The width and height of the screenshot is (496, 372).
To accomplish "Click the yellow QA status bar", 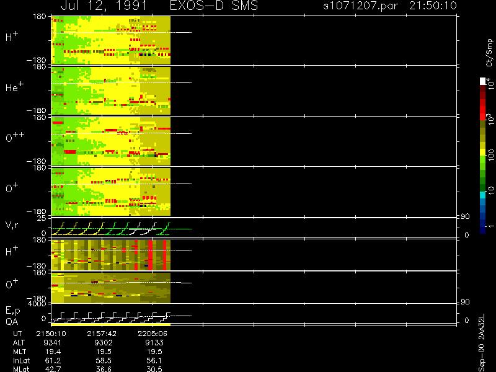I will 111,324.
